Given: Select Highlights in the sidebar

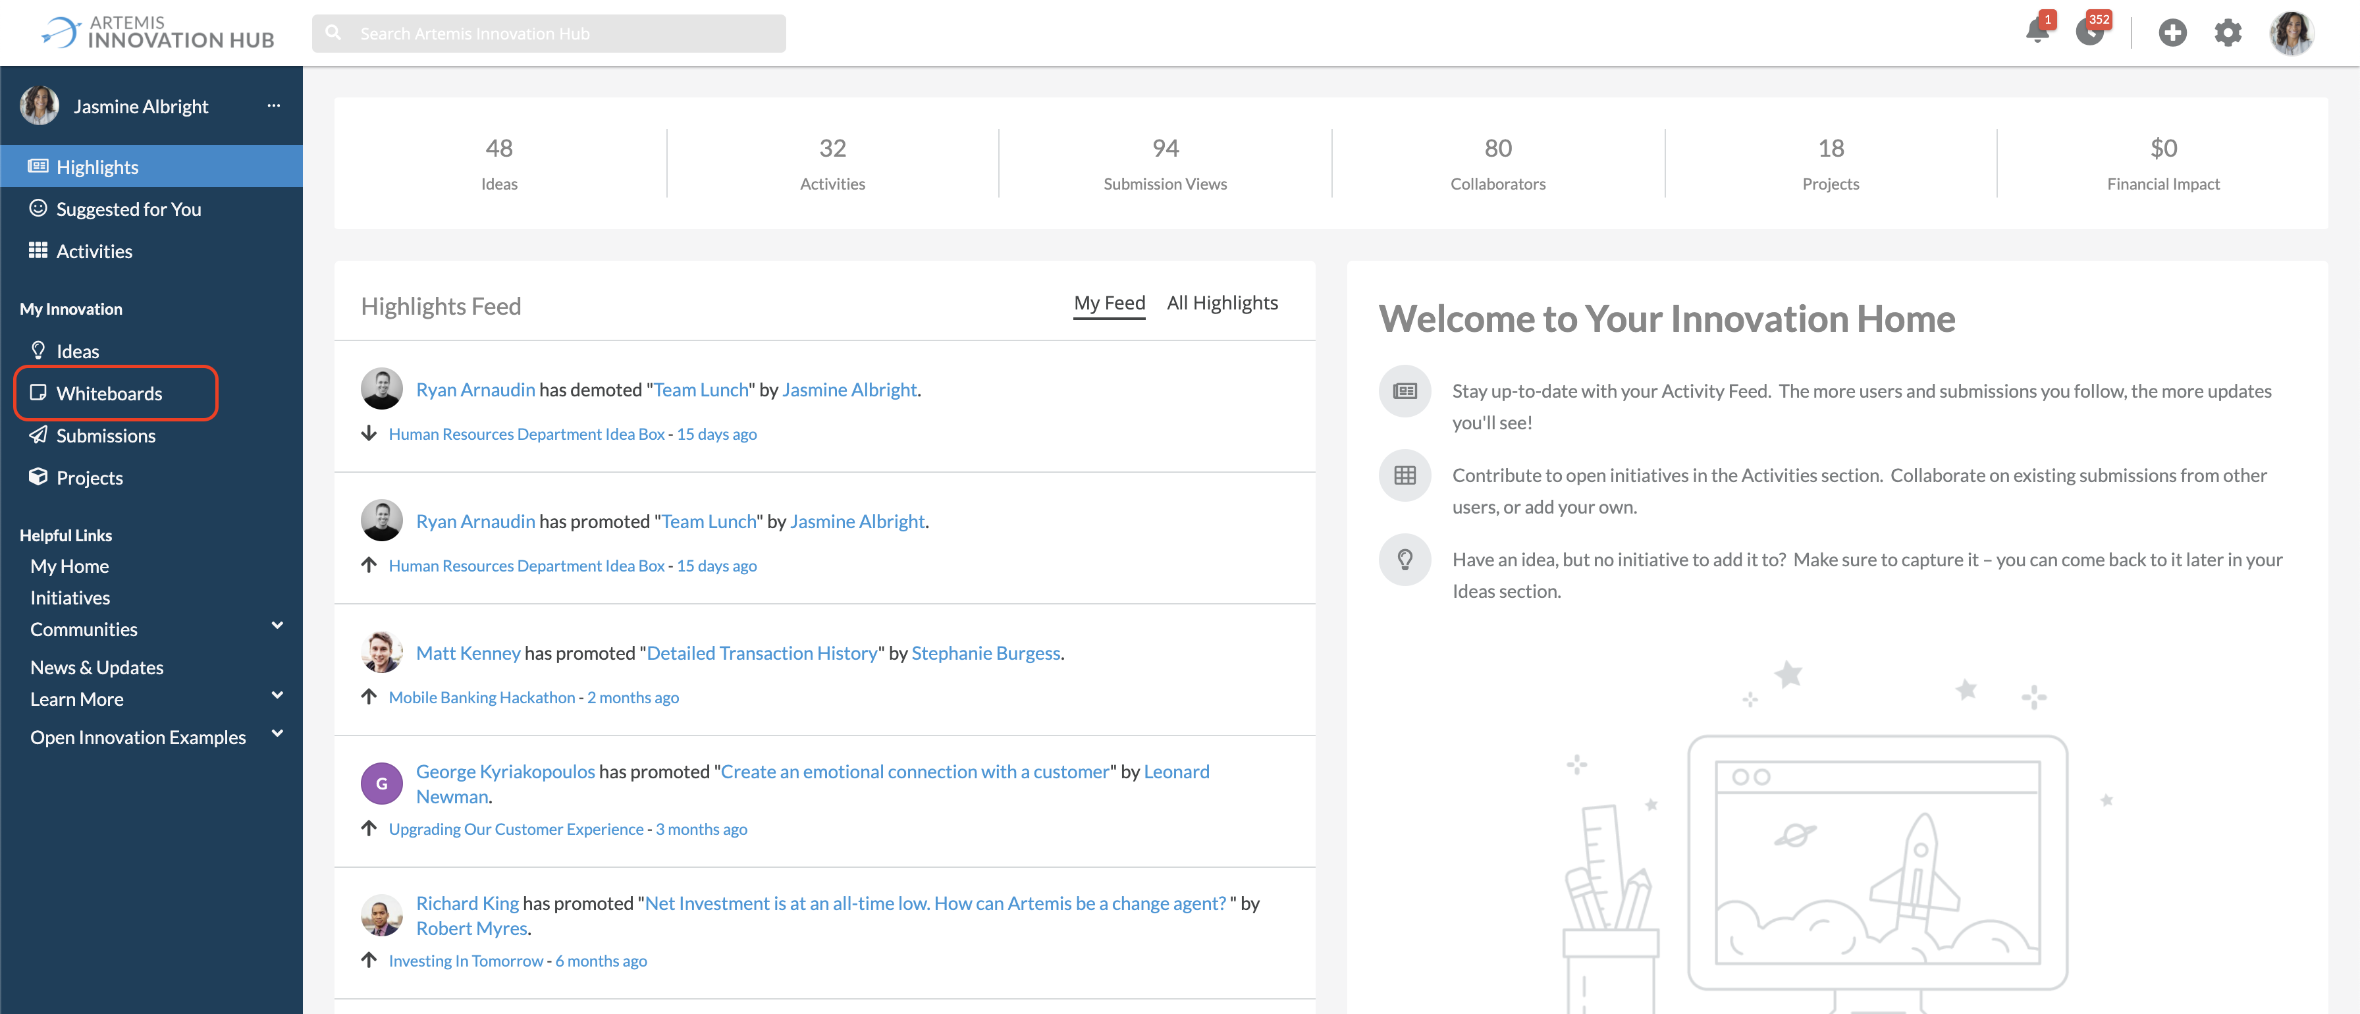Looking at the screenshot, I should 151,166.
